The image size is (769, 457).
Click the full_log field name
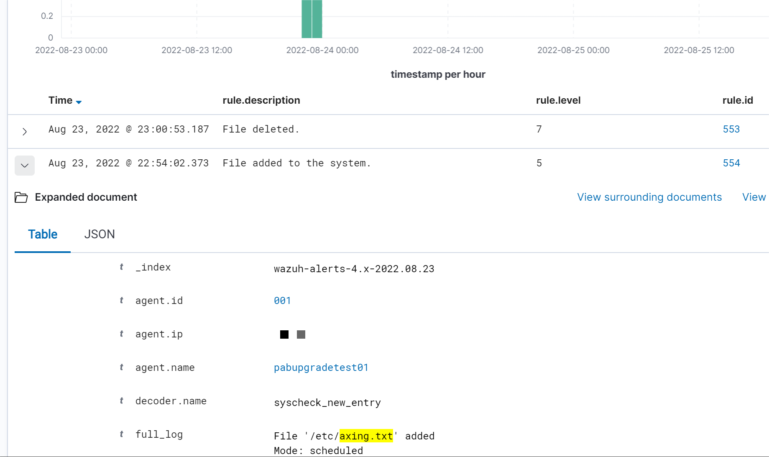pos(159,434)
